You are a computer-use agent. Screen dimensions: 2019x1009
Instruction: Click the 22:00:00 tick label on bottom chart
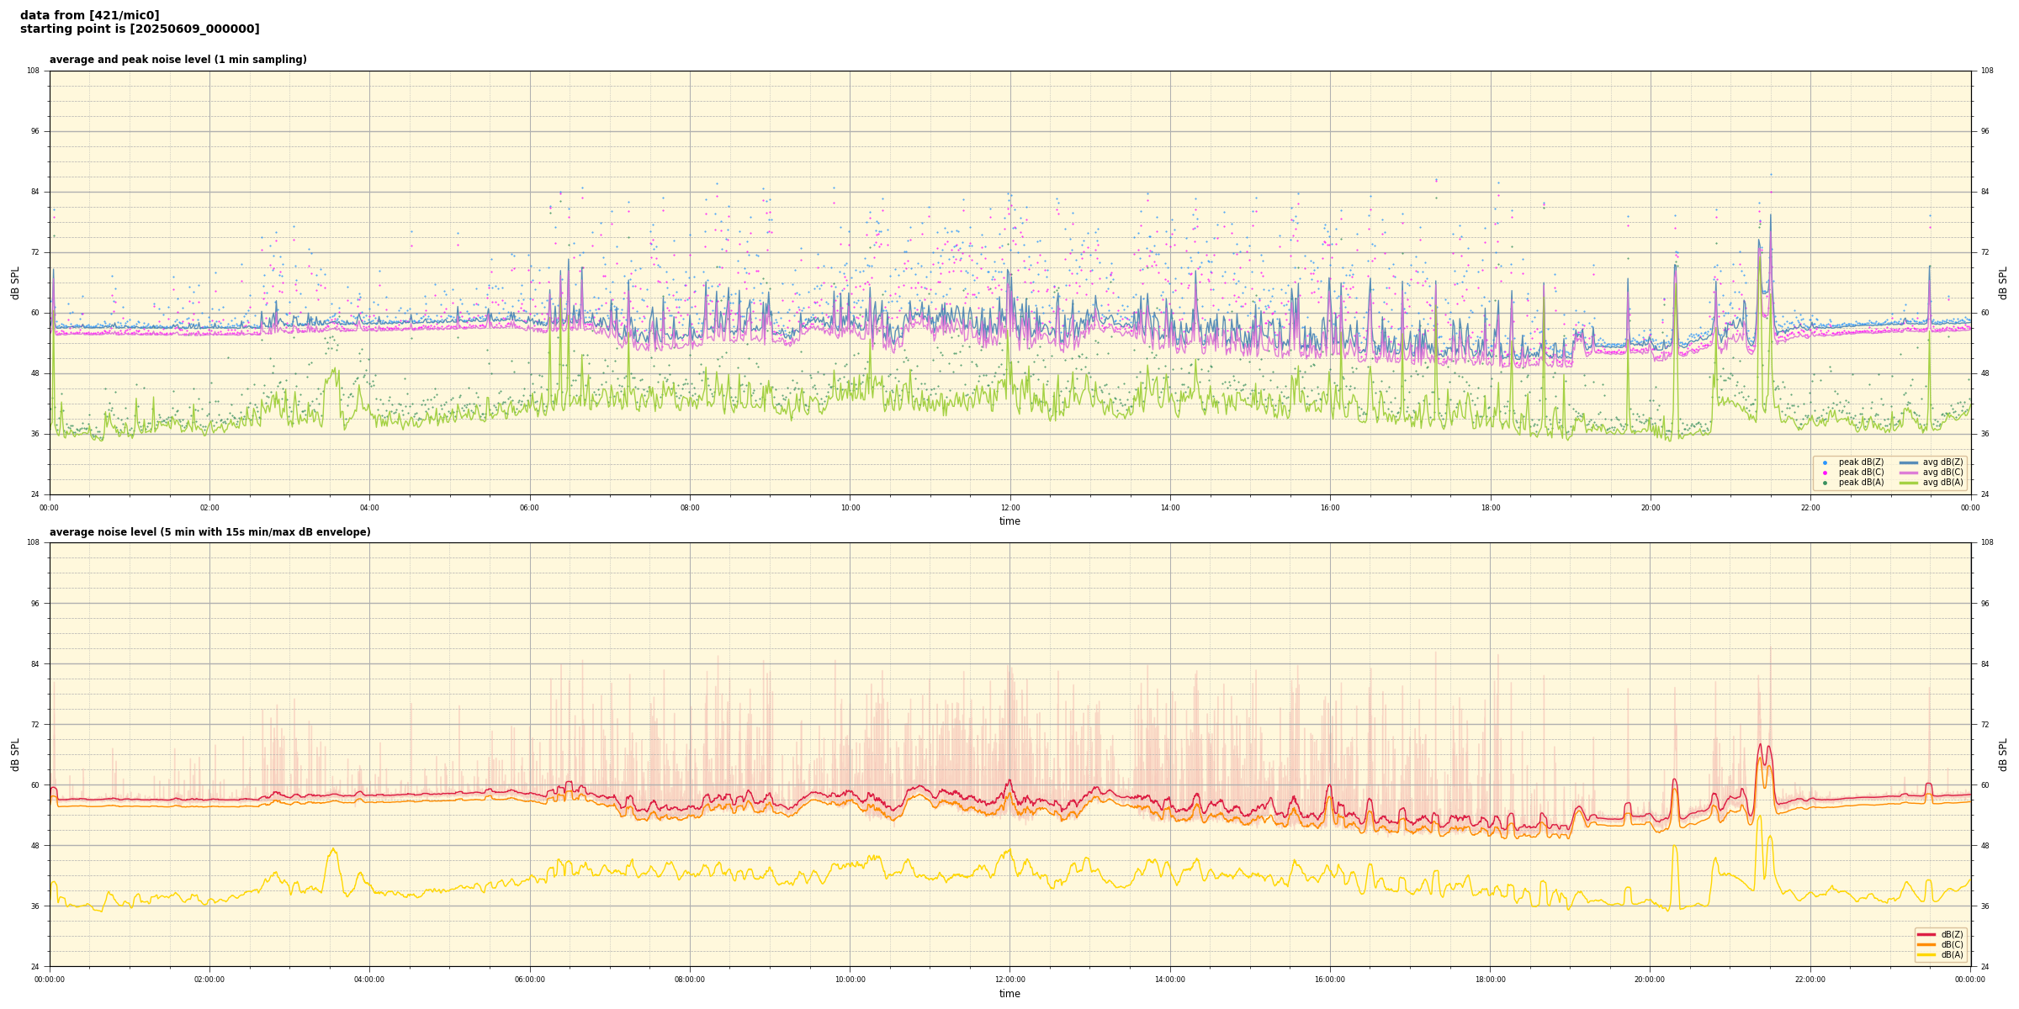tap(1810, 980)
